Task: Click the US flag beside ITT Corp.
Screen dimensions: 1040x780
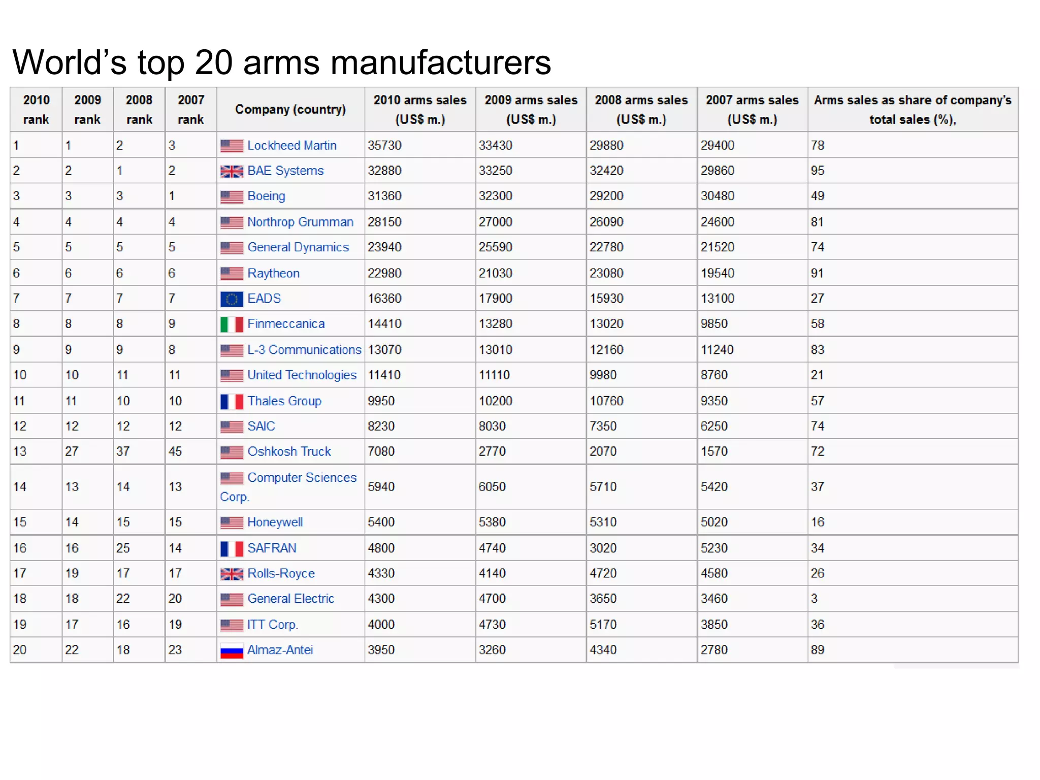Action: [x=232, y=626]
